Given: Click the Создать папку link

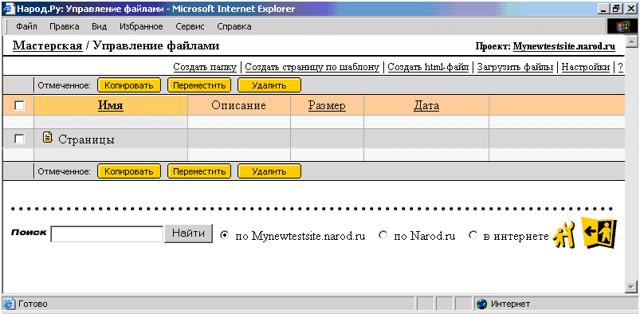Looking at the screenshot, I should (205, 67).
